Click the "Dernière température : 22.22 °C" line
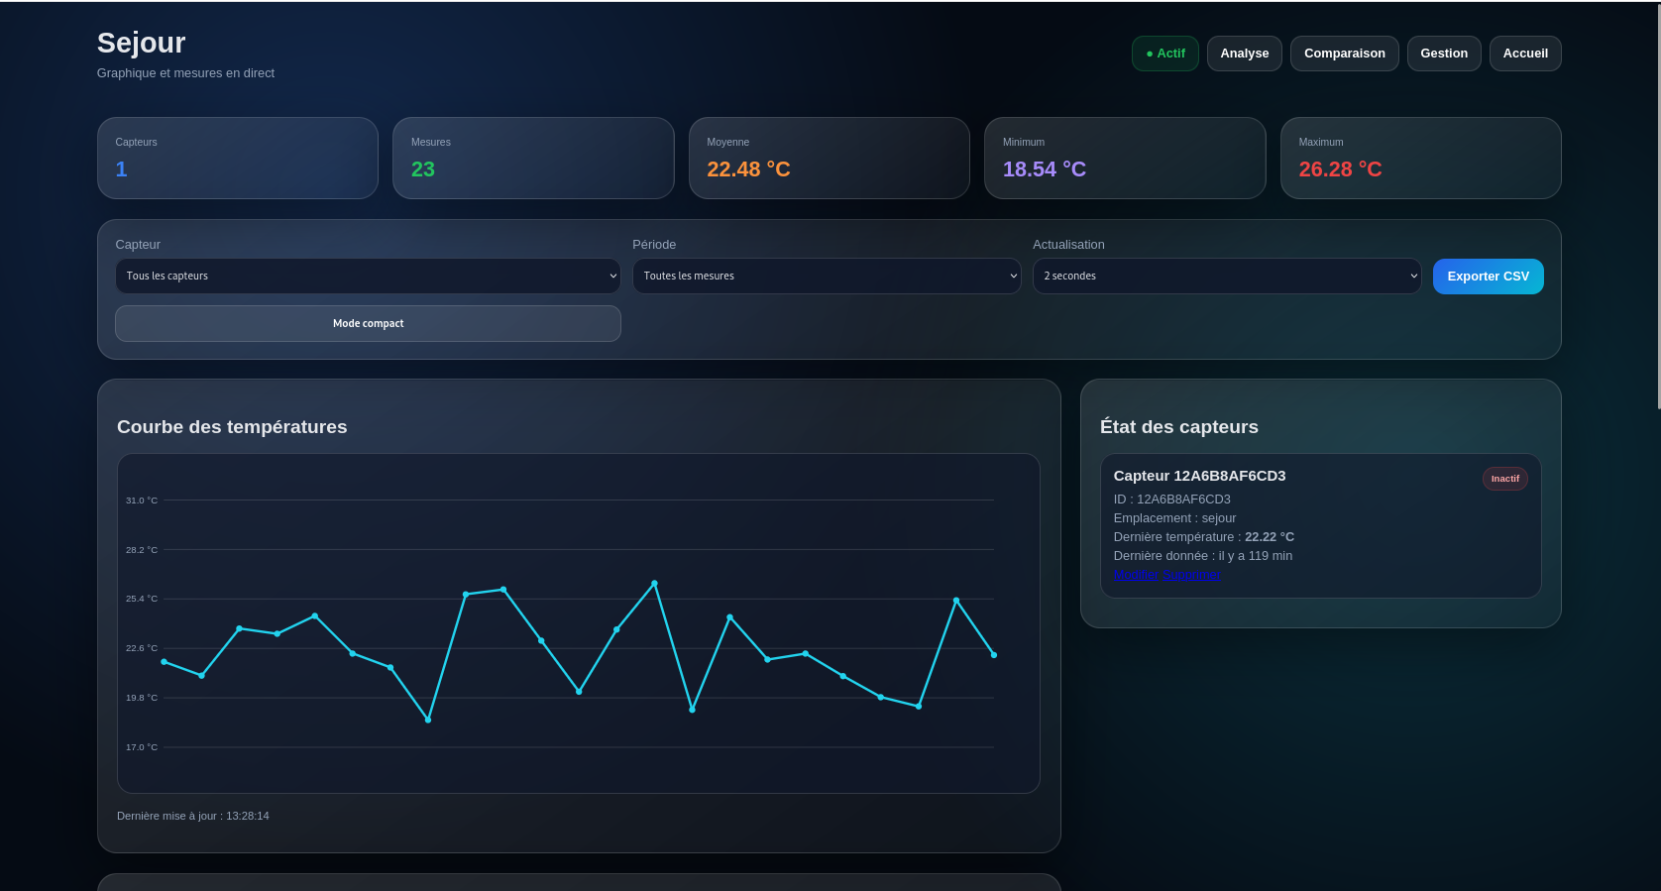 1204,537
